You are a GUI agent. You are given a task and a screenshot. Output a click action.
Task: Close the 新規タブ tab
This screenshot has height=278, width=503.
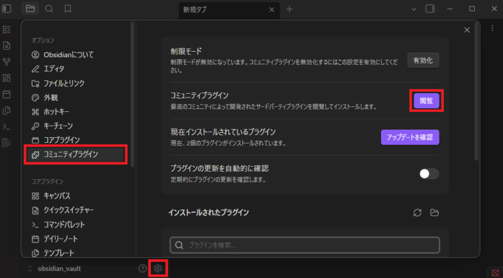272,9
